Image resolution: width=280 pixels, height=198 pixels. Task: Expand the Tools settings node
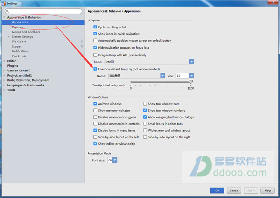pos(4,90)
